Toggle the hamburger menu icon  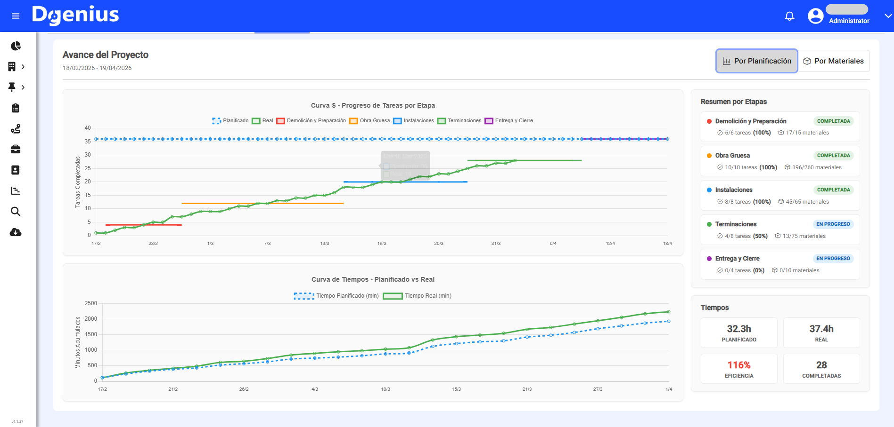click(16, 16)
